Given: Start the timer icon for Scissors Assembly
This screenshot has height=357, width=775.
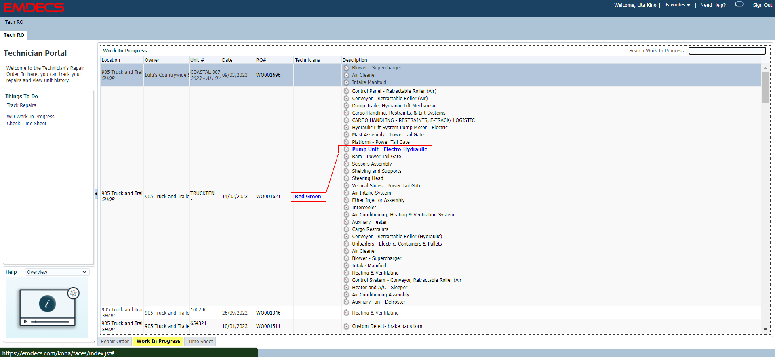Looking at the screenshot, I should pos(346,164).
